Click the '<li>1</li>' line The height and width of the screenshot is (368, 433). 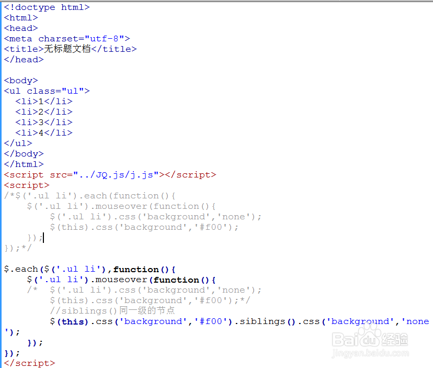(x=44, y=102)
